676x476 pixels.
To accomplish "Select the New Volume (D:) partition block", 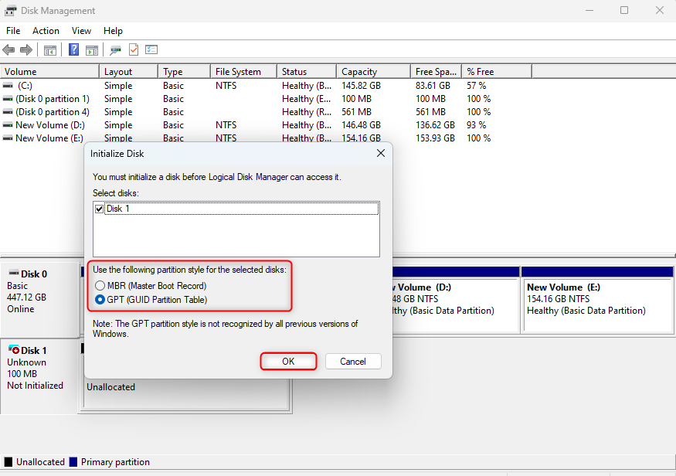I will [x=455, y=300].
